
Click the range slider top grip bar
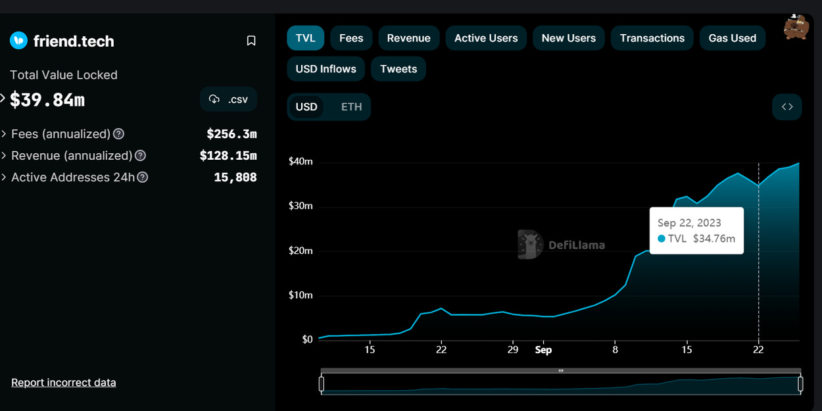561,371
